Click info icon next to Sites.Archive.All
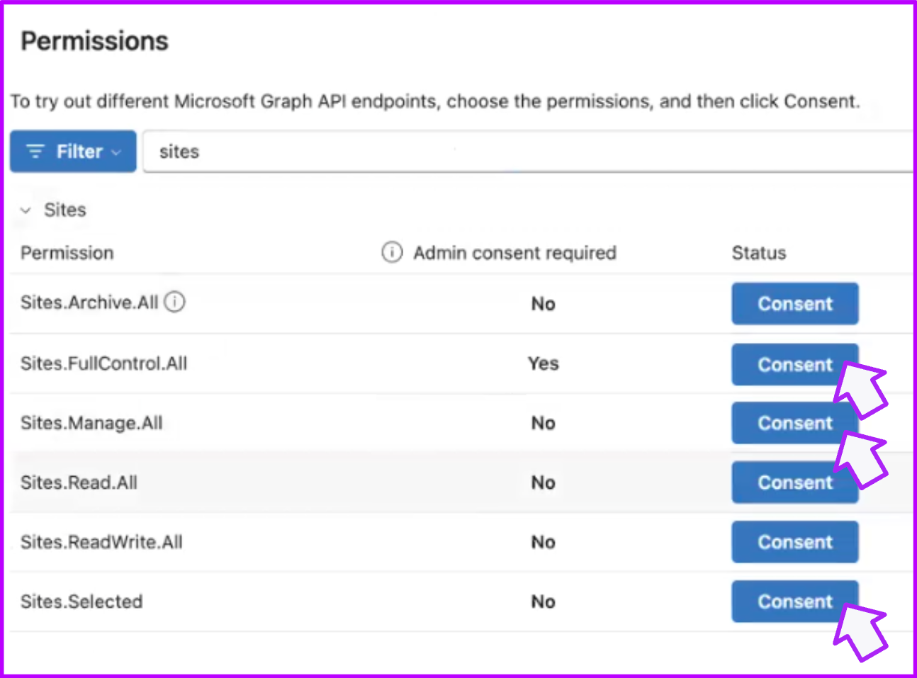Image resolution: width=917 pixels, height=678 pixels. pos(174,302)
